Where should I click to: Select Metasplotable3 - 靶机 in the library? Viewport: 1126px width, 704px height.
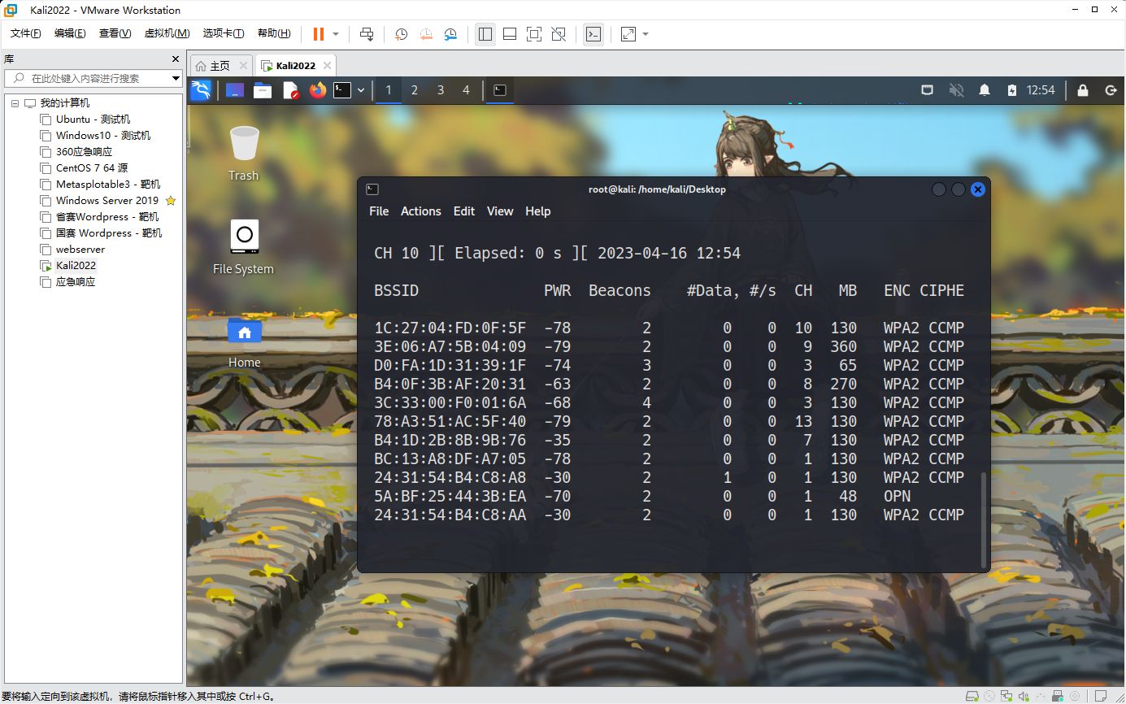click(x=108, y=185)
